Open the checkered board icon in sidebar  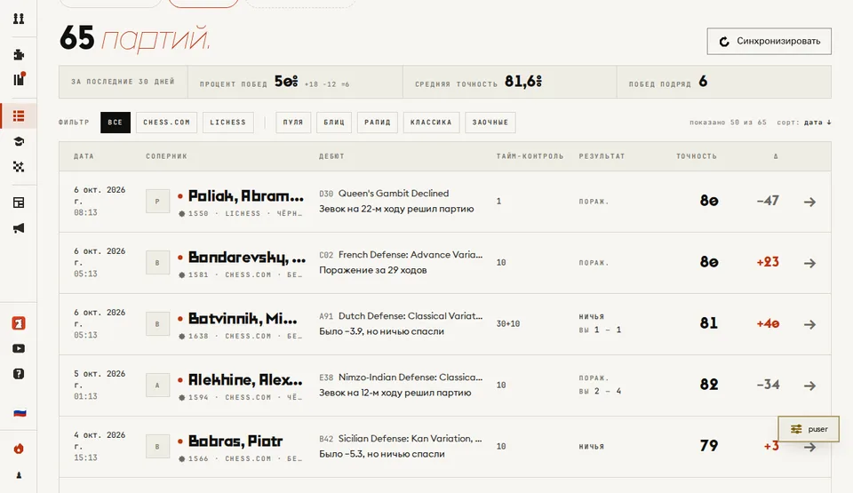19,166
